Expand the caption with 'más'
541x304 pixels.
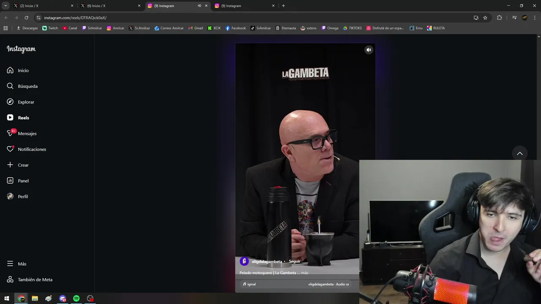click(305, 273)
